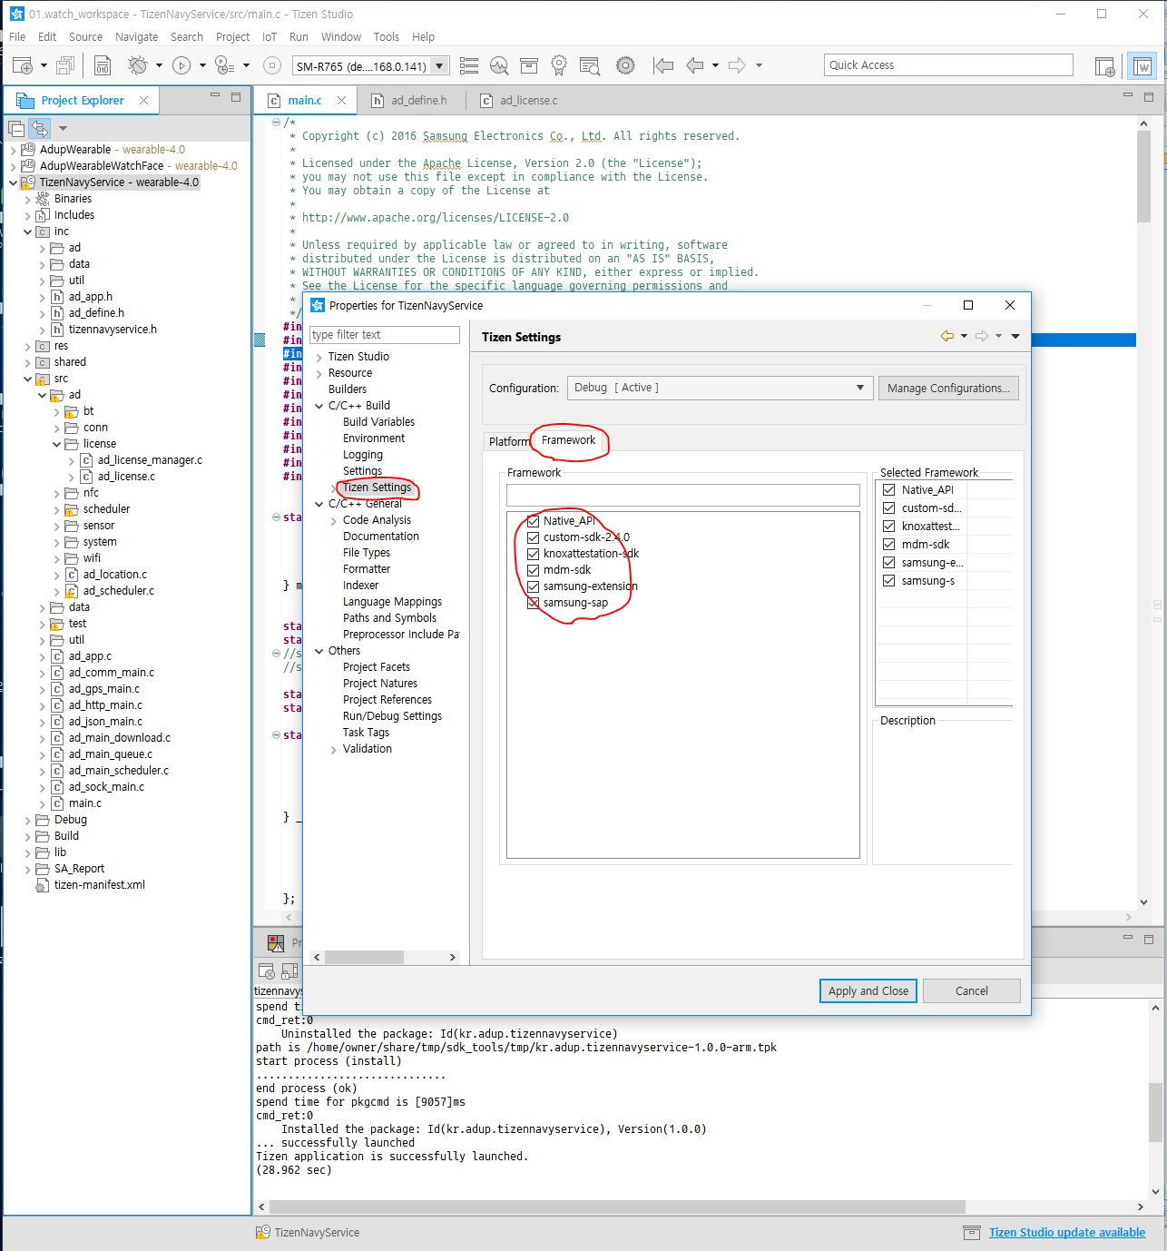Uncheck mdm-sdk in Selected Framework
The height and width of the screenshot is (1251, 1167).
889,545
